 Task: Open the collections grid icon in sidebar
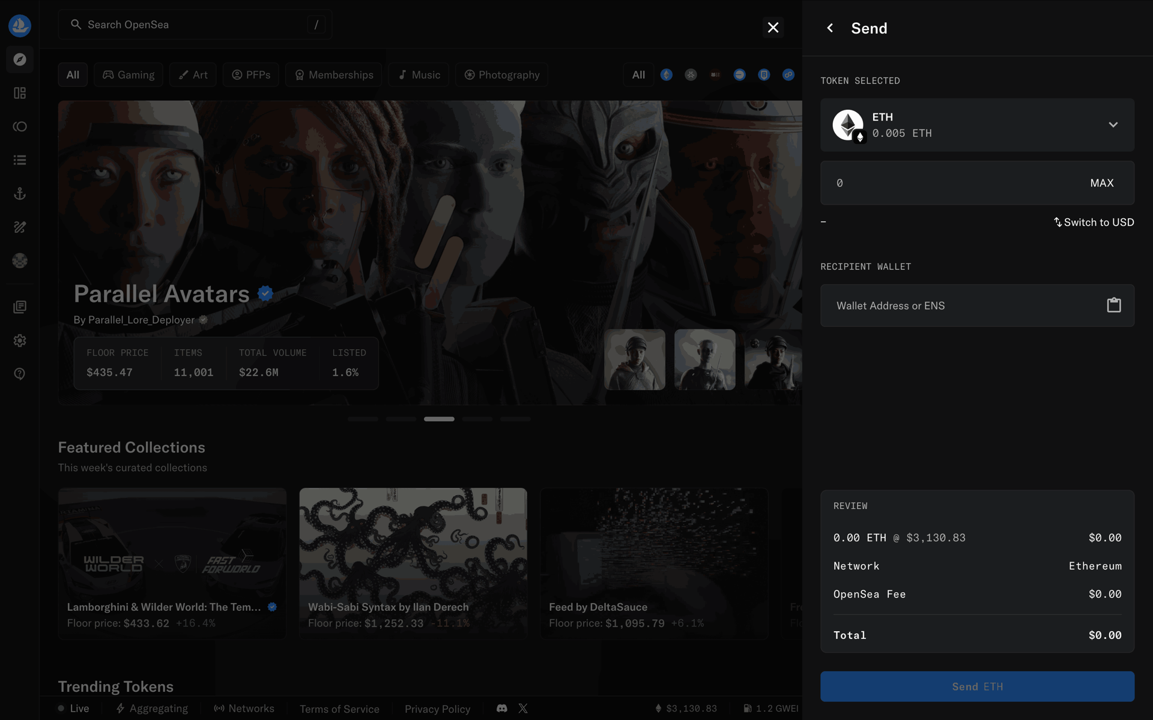(x=20, y=93)
